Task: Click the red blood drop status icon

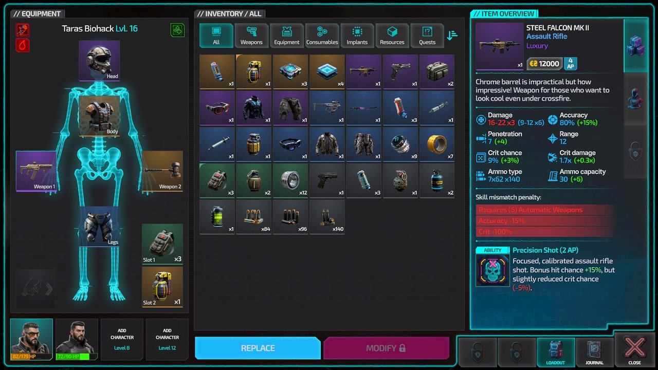Action: (x=23, y=45)
